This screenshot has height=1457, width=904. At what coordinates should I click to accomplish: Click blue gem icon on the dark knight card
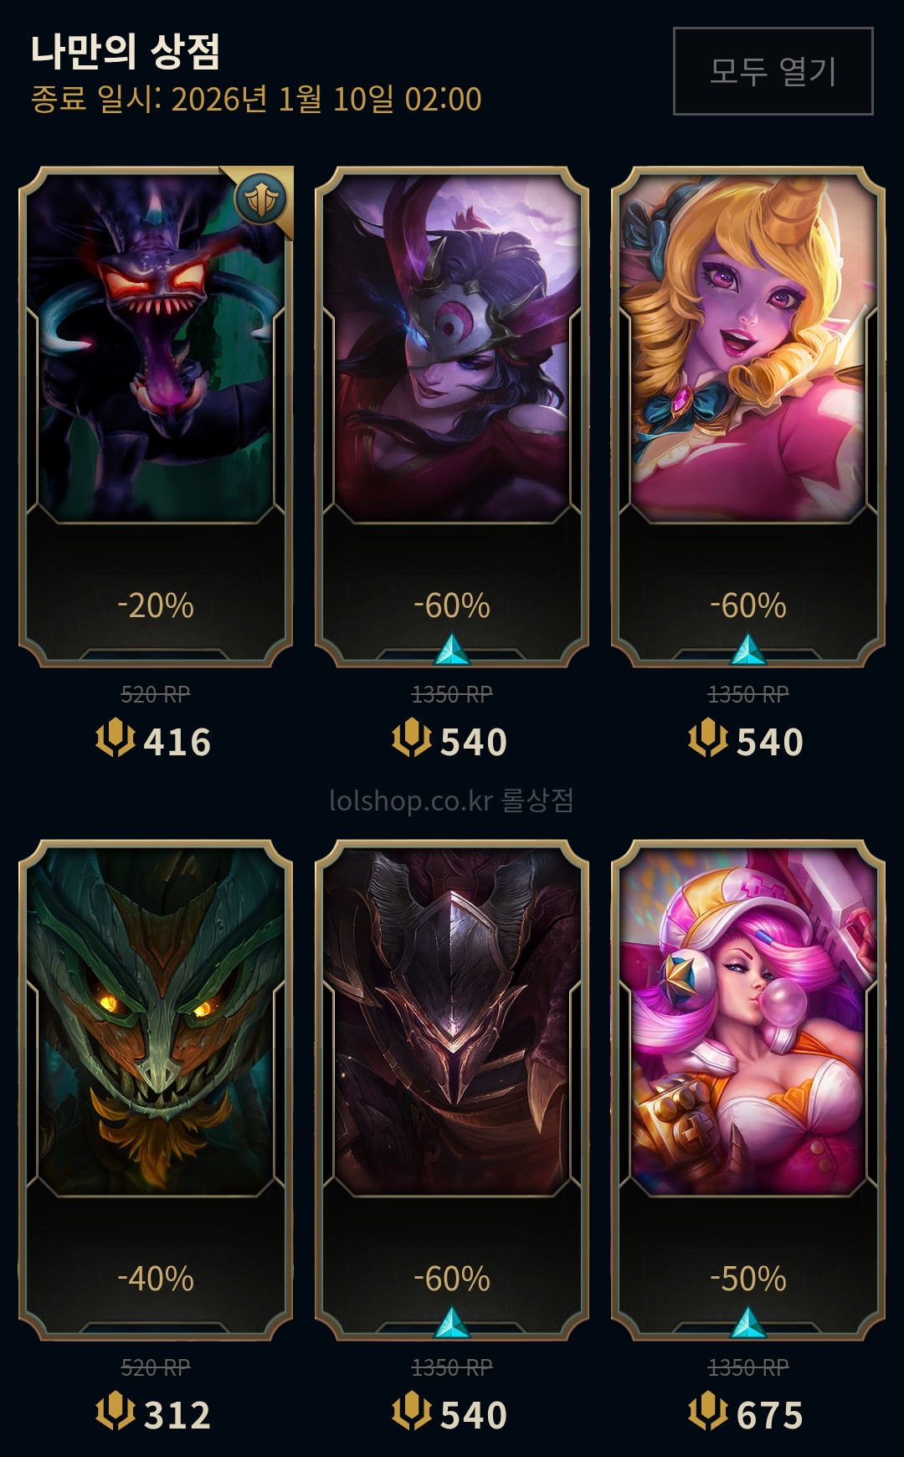point(452,1323)
